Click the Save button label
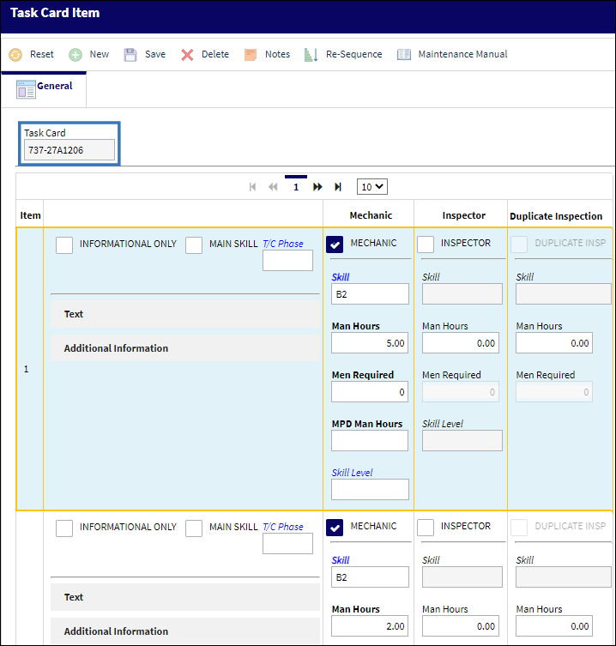The image size is (616, 646). 155,54
